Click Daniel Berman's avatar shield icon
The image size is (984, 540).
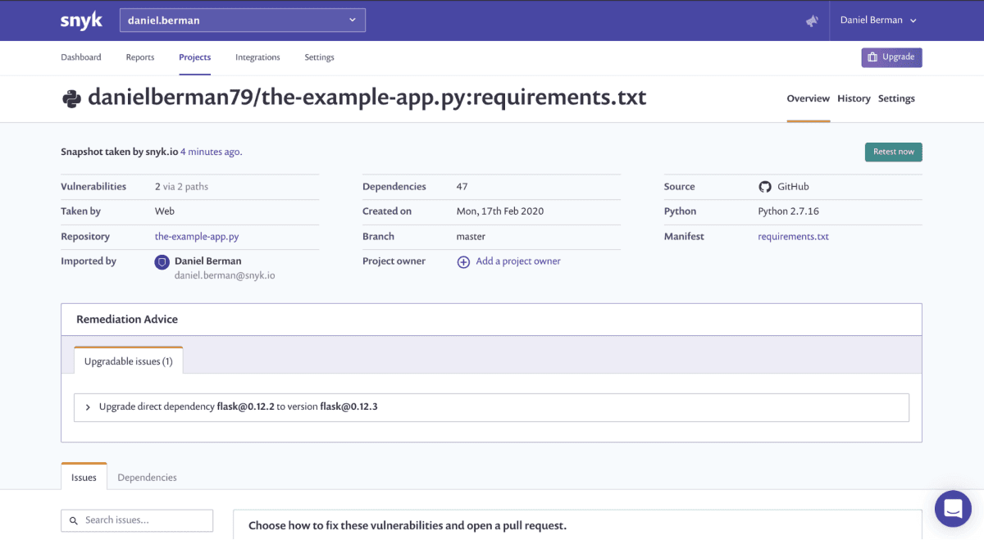point(162,262)
